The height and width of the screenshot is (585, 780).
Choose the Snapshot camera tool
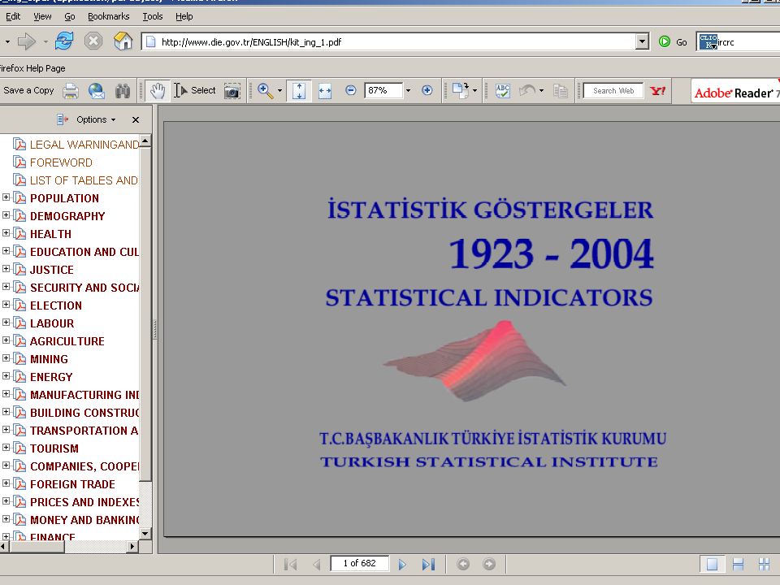(232, 91)
